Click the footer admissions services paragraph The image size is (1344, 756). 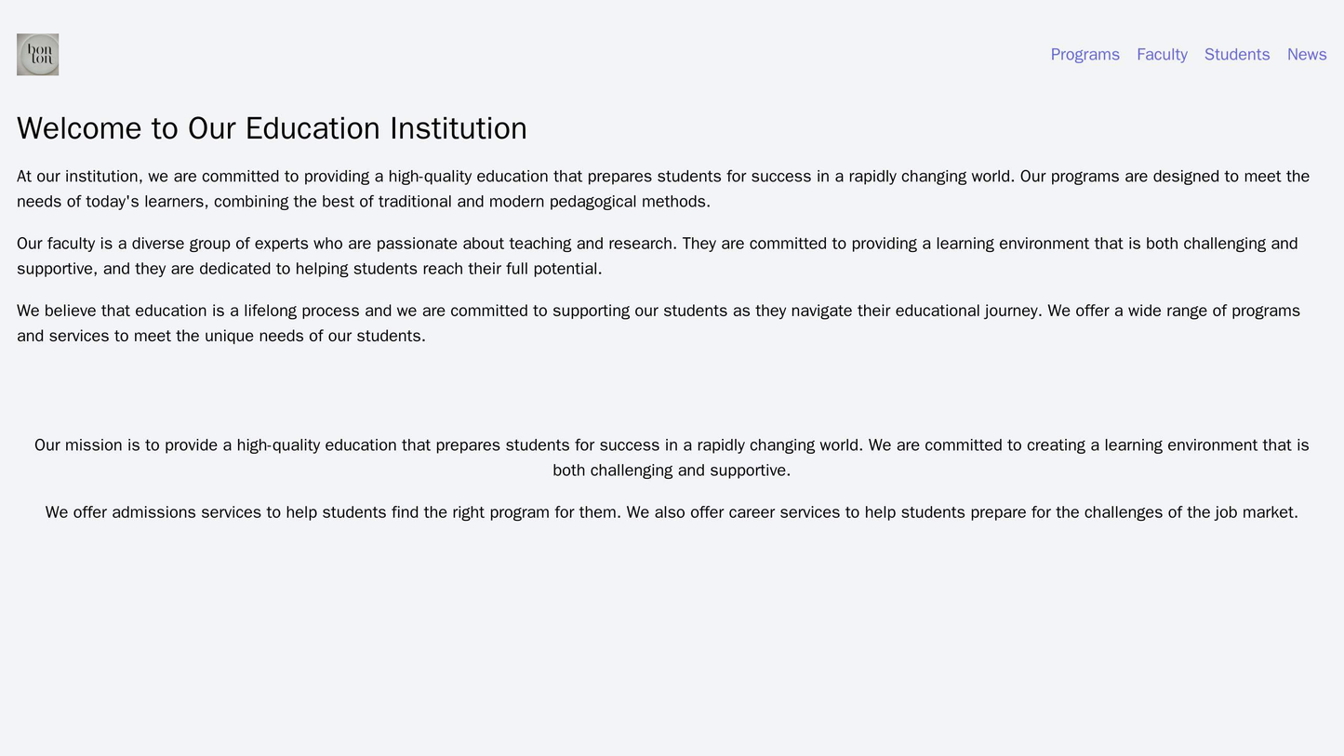coord(672,511)
